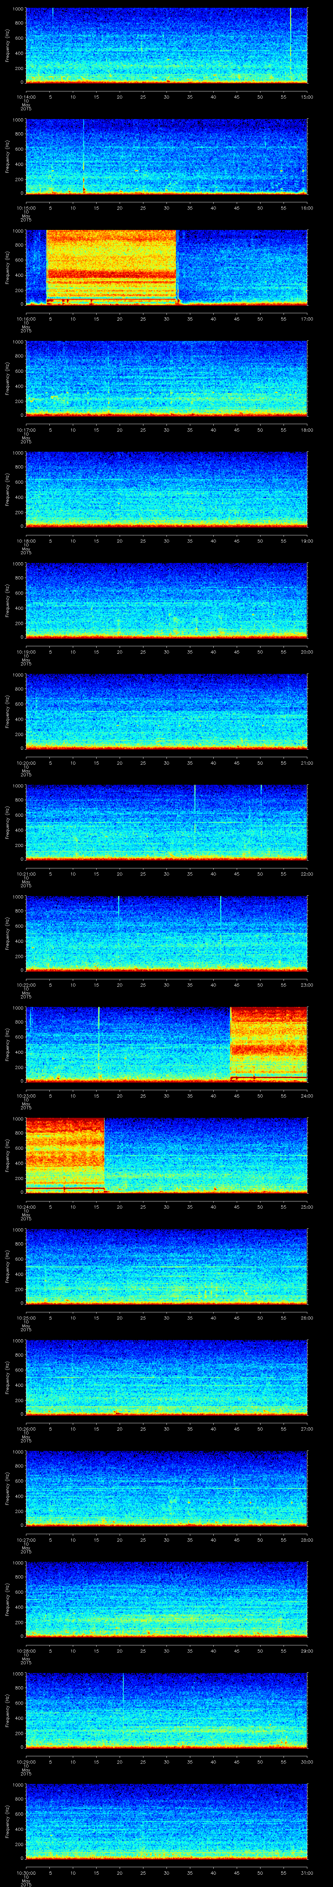Viewport: 333px width, 1887px height.
Task: Open the 10:18:00 spectrogram panel
Action: [166, 489]
